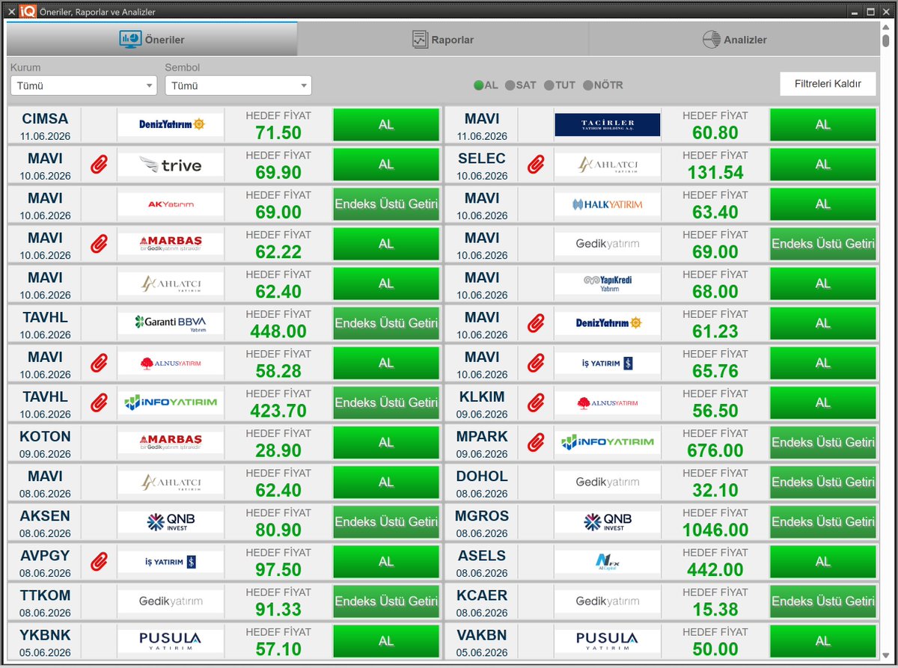This screenshot has width=898, height=668.
Task: Click the target price 68.00
Action: tap(715, 292)
